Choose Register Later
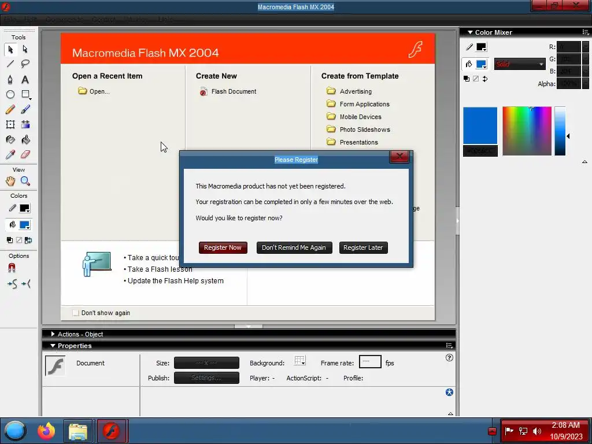 [x=363, y=247]
